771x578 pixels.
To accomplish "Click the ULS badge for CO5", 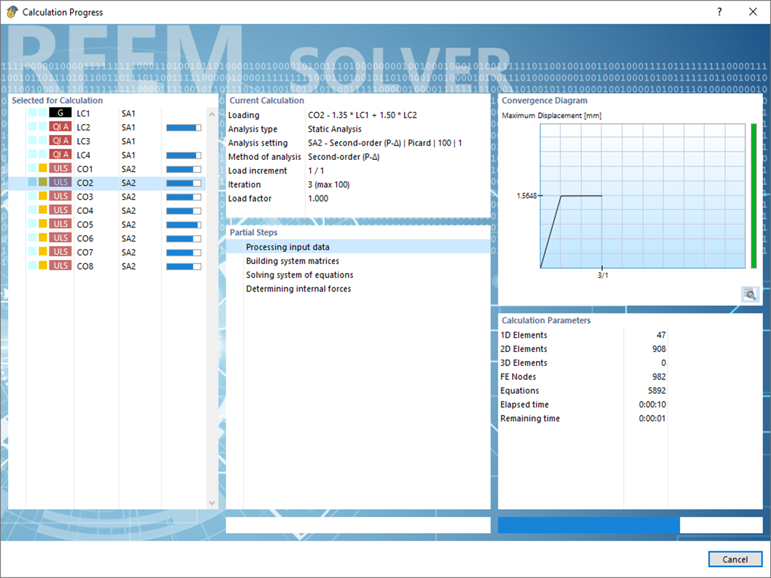I will pos(60,224).
